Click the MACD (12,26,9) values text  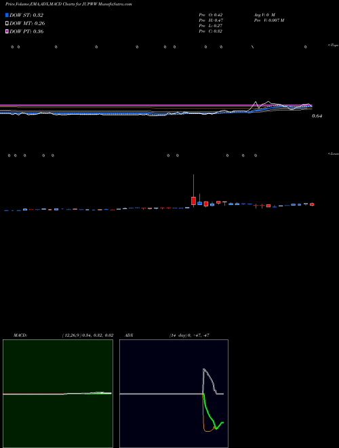pyautogui.click(x=87, y=335)
